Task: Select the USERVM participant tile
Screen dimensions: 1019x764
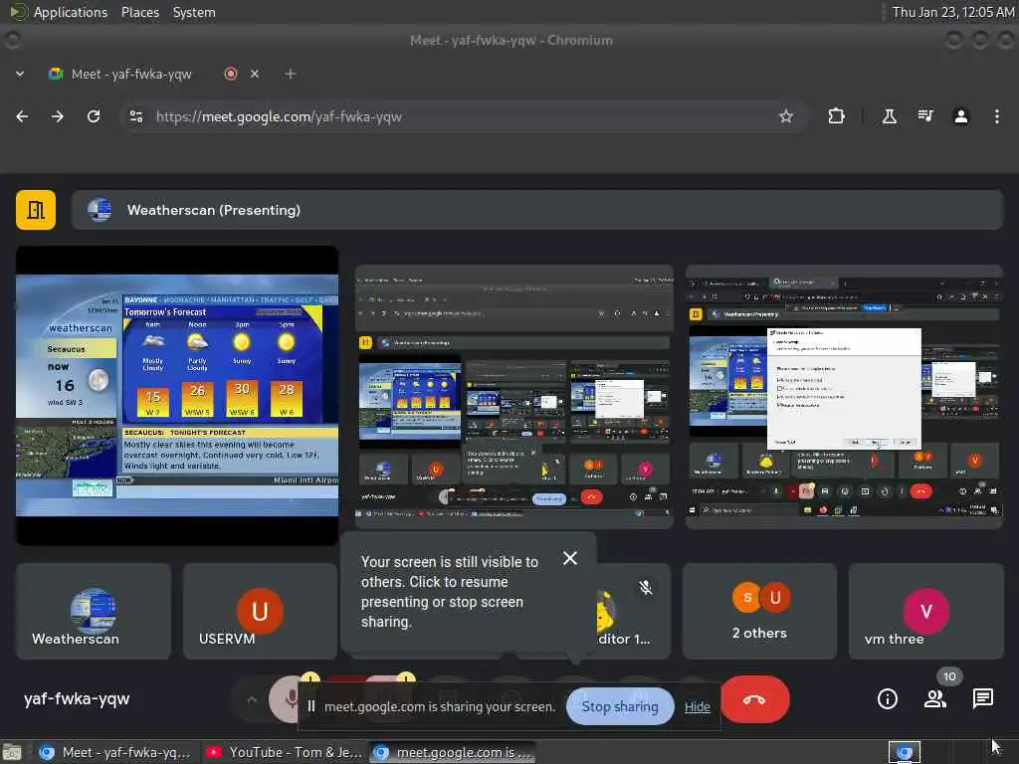Action: [x=260, y=612]
